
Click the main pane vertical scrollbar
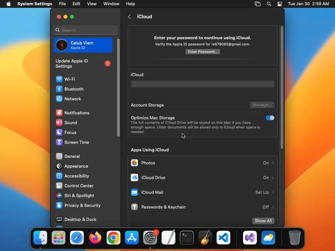coord(282,88)
